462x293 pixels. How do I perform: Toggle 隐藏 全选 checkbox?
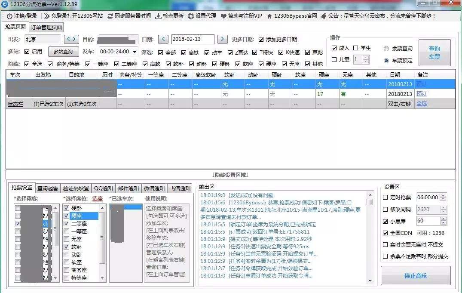[x=27, y=64]
